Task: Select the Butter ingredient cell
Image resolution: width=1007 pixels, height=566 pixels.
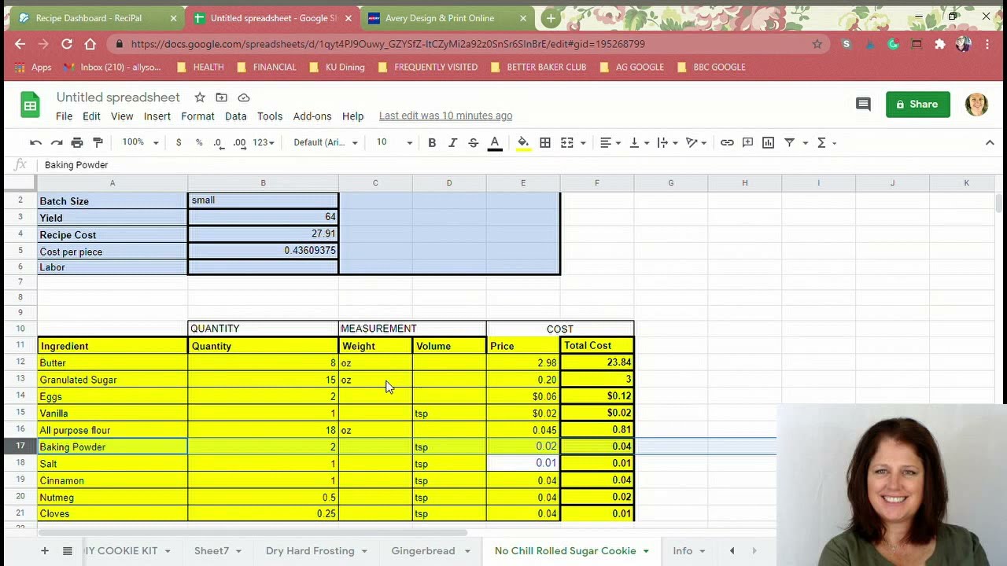Action: point(113,363)
